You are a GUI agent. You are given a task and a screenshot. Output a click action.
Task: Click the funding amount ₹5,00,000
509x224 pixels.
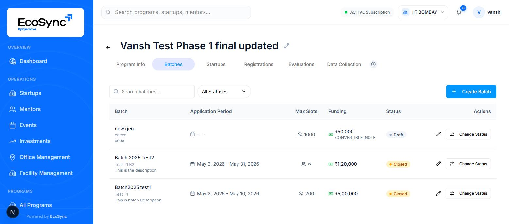pos(346,194)
